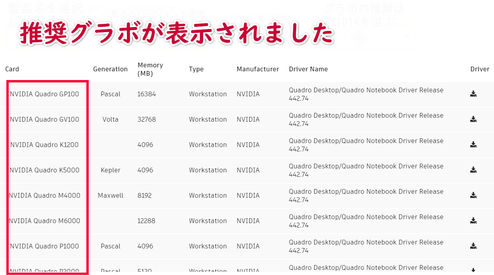Click the 16384 memory value
This screenshot has width=494, height=275.
tap(147, 94)
